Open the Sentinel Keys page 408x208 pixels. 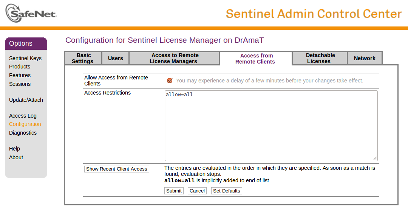tap(25, 58)
